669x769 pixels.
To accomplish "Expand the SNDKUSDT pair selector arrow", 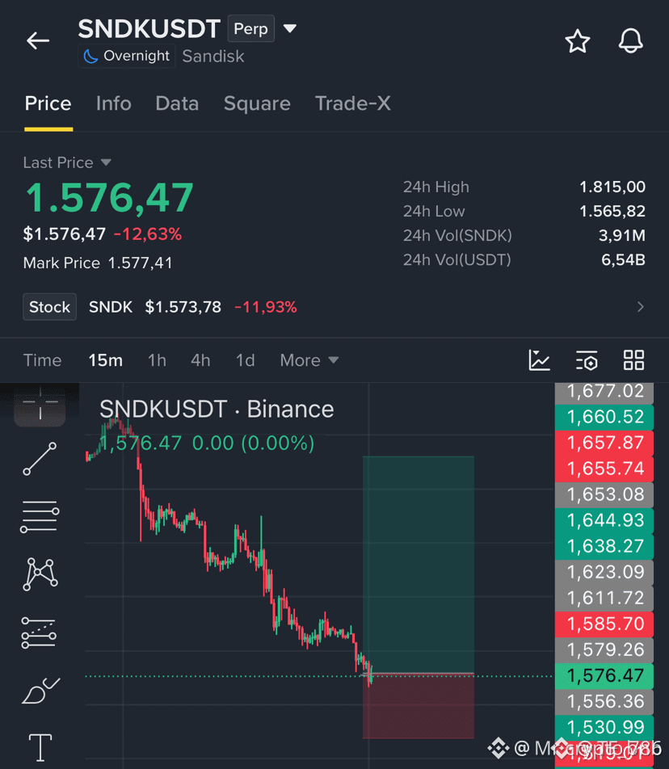I will tap(290, 28).
